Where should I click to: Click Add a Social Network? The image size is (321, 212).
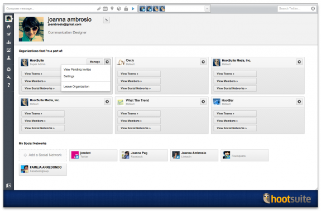tap(43, 155)
